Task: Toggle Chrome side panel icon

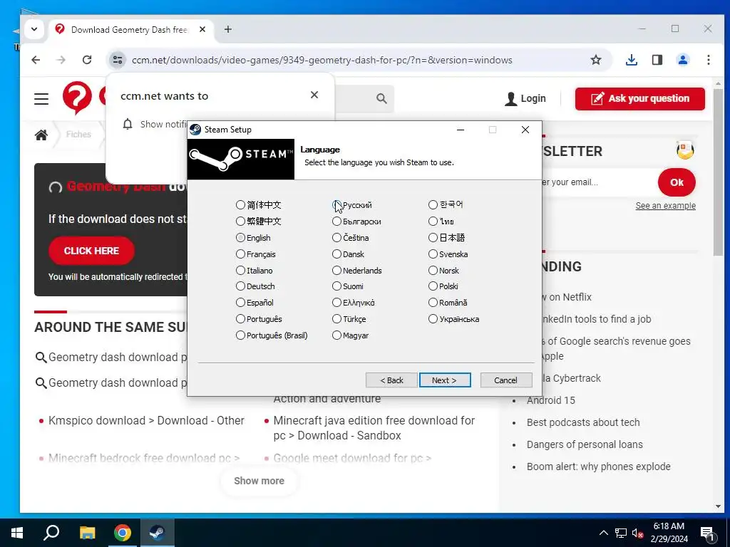Action: [x=657, y=60]
